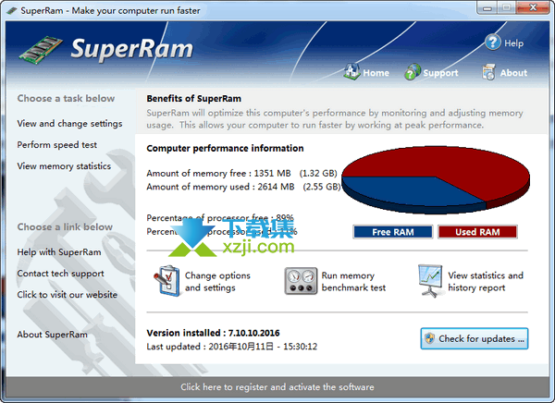Viewport: 555px width, 403px height.
Task: Click the Check for updates button
Action: pyautogui.click(x=475, y=338)
